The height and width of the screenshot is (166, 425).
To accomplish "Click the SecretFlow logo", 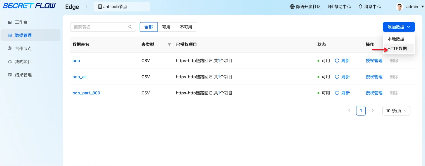I will (x=29, y=6).
